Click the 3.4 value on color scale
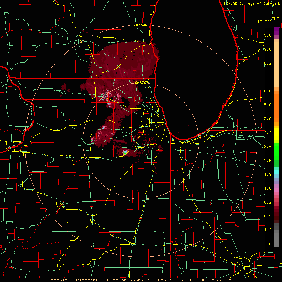The width and height of the screenshot is (282, 282). coord(268,147)
